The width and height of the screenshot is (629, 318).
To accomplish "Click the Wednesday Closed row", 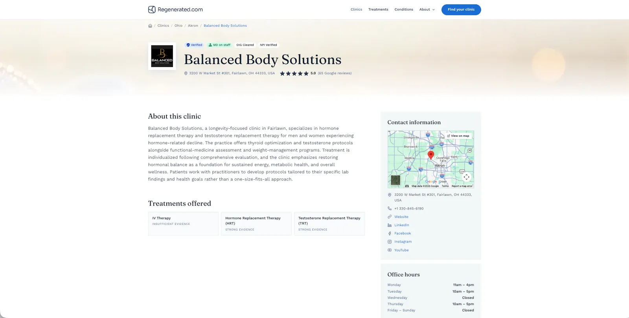I will coord(430,298).
